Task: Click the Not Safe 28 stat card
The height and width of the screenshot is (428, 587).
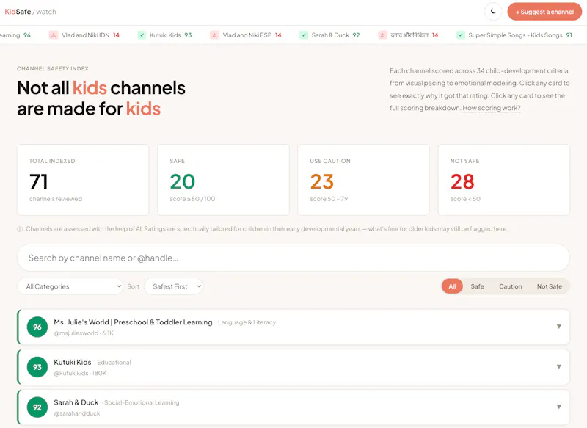Action: (504, 180)
